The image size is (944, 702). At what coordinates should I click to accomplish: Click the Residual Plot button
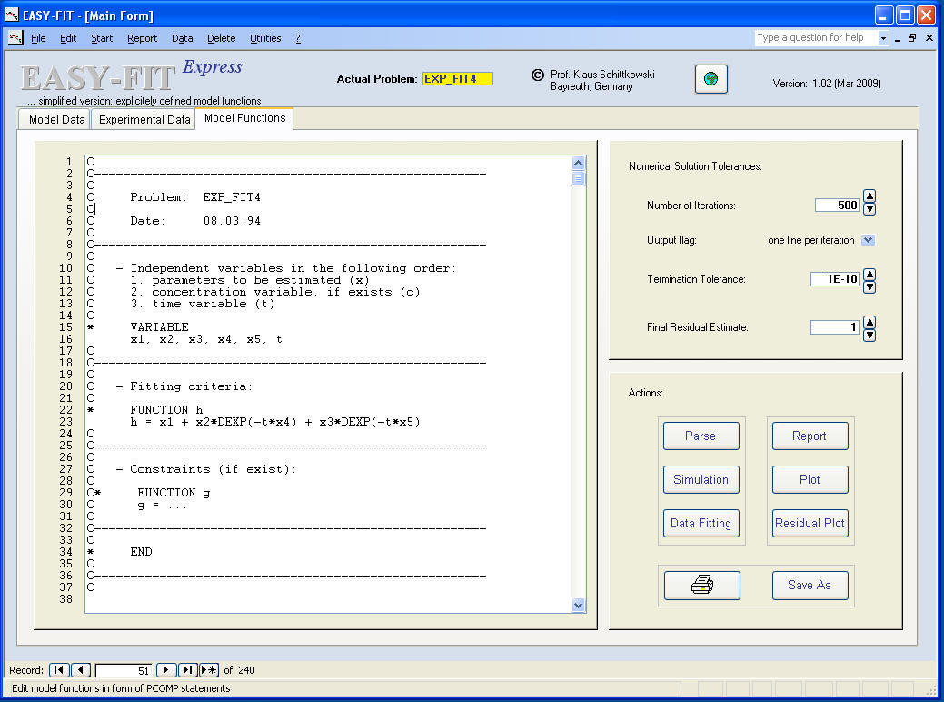point(809,523)
